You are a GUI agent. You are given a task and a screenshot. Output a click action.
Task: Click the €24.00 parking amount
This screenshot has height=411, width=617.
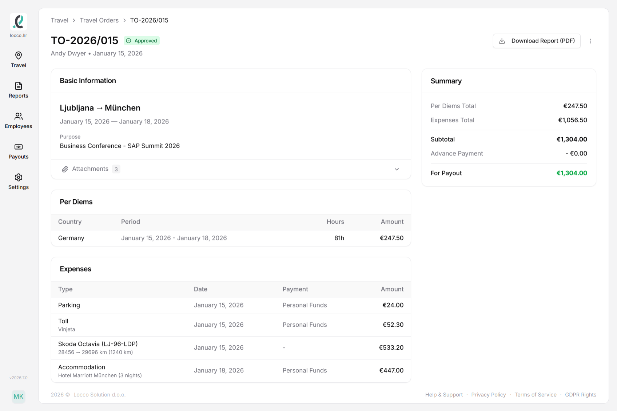tap(393, 305)
